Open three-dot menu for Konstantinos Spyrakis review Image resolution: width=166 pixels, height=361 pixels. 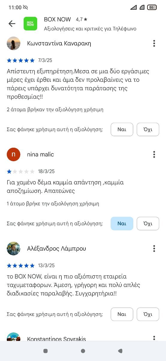pos(154,338)
